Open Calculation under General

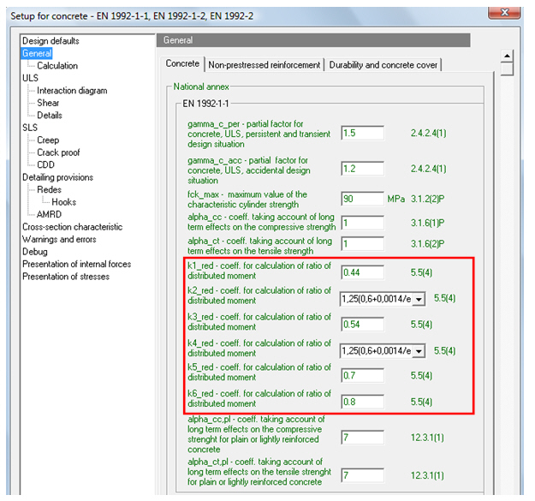coord(57,66)
